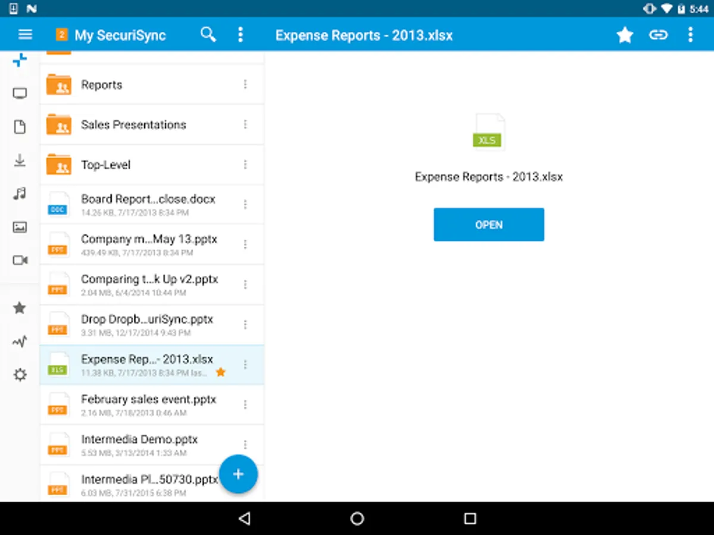The width and height of the screenshot is (714, 535).
Task: Tap the blue add floating button
Action: [238, 474]
